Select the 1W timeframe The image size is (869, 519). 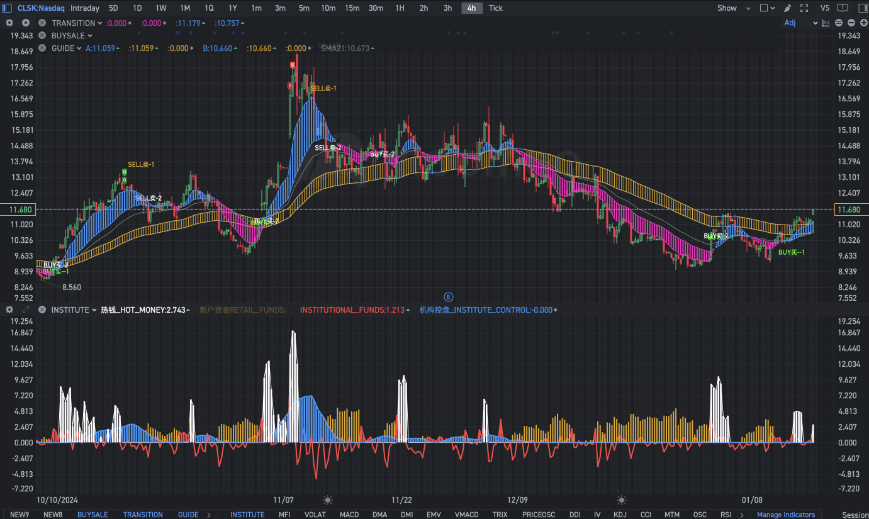pyautogui.click(x=161, y=8)
